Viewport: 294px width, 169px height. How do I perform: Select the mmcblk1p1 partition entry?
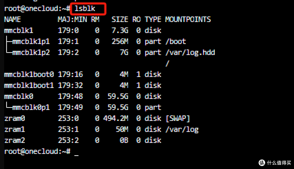click(31, 42)
